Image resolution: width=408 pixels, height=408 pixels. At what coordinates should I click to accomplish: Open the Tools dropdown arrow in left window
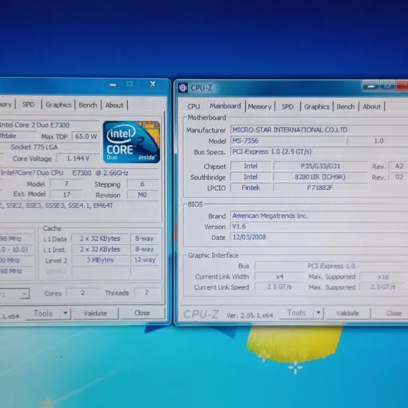point(65,313)
